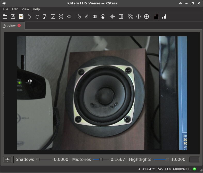Toggle the pixel grid overlay
Viewport: 203px width, 173px height.
point(121,17)
